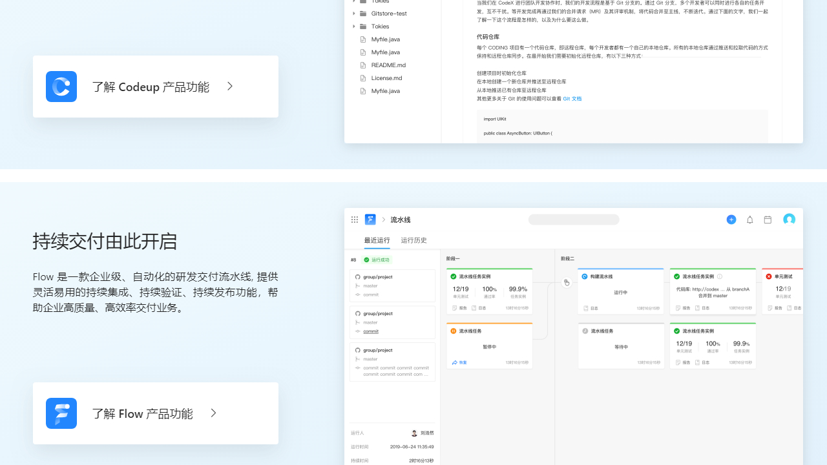
Task: Click the notification bell icon
Action: [x=749, y=220]
